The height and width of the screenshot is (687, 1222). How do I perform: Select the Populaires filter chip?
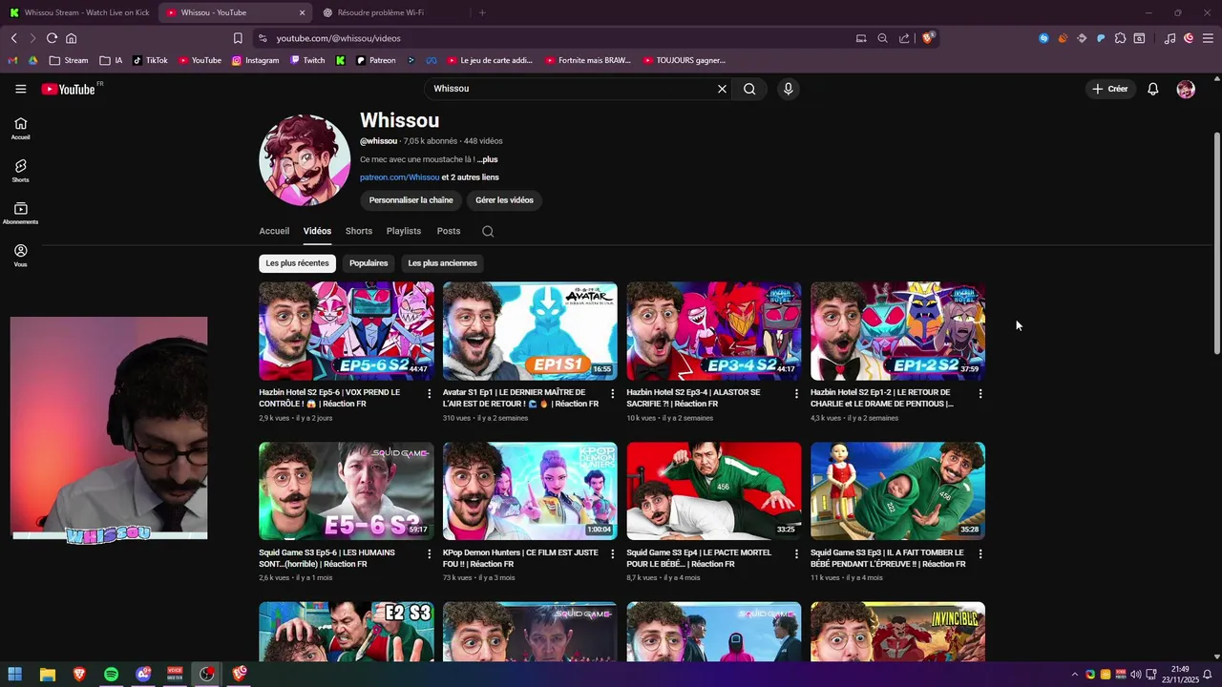(369, 263)
